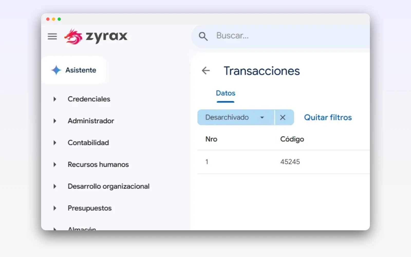The image size is (411, 257).
Task: Minimize window with the yellow button
Action: (x=53, y=19)
